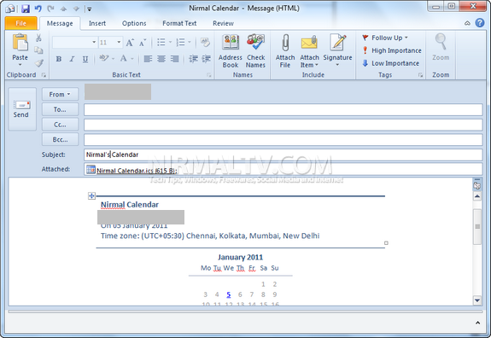Decrease indent icon
Viewport: 491px width, 338px height.
194,59
